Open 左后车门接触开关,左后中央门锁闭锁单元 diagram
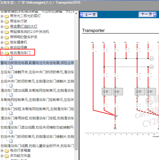The image size is (159, 160). [x=37, y=72]
